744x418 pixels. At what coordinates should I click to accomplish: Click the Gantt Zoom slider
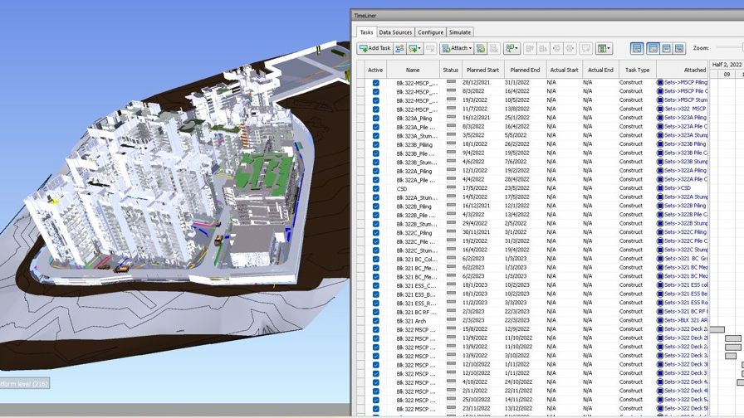pyautogui.click(x=729, y=47)
